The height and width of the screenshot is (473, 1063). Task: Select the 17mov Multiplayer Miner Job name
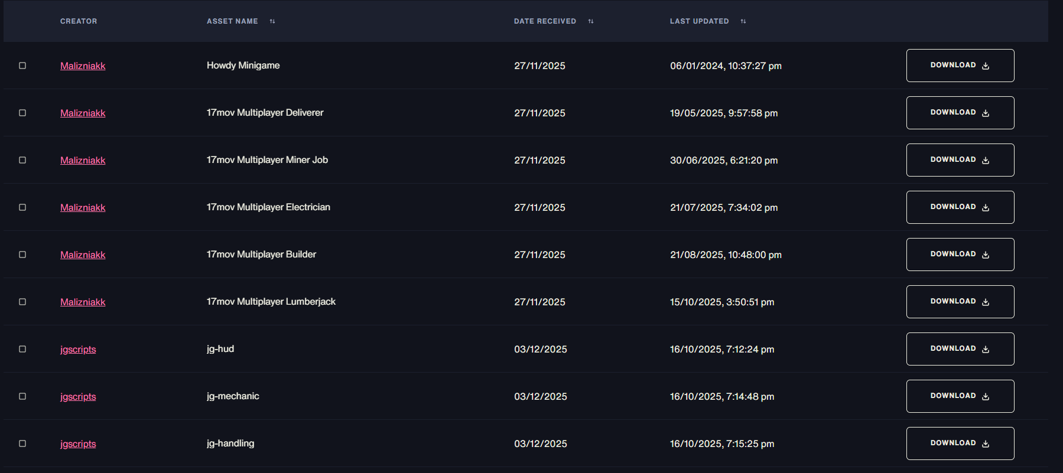pos(267,160)
